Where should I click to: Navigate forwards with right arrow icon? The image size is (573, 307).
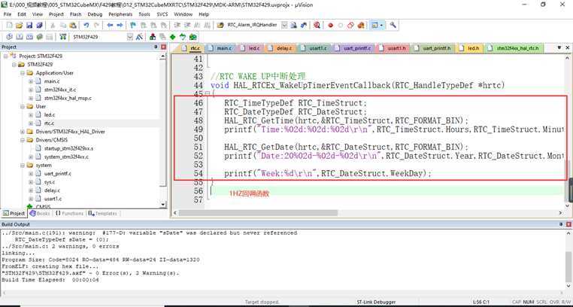click(120, 26)
